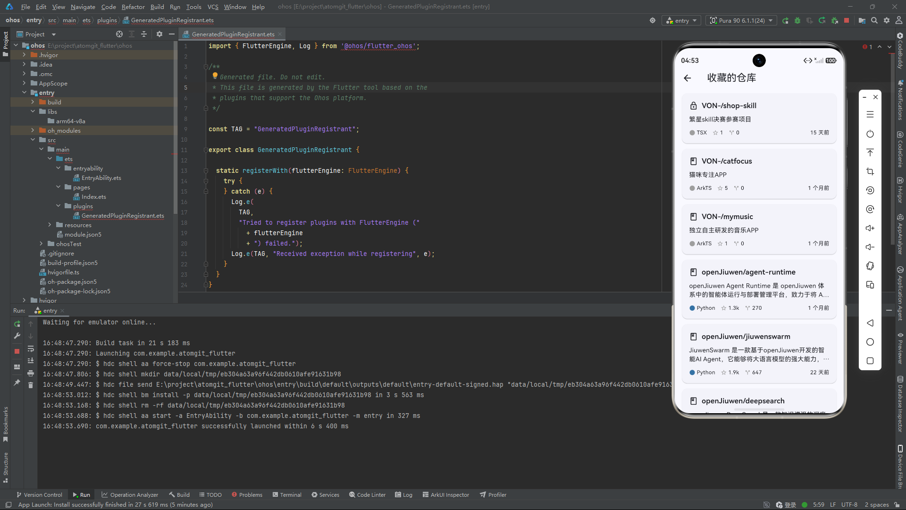Click the Run entry toolbar icon
The image size is (906, 510).
pos(785,20)
